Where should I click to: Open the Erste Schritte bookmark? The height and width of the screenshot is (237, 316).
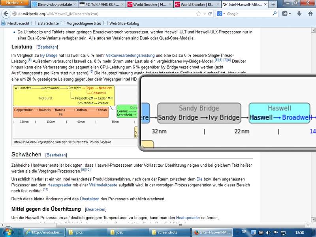pos(45,23)
